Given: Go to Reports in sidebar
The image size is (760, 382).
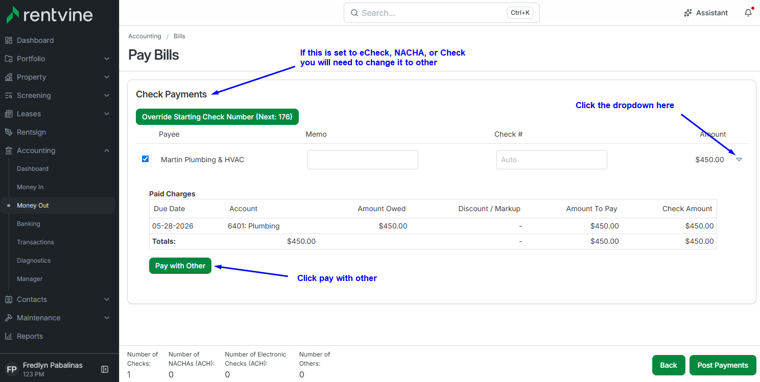Looking at the screenshot, I should point(30,336).
